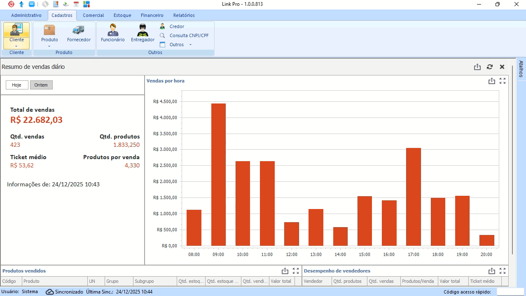
Task: Open the Financeiro ribbon tab
Action: [152, 15]
